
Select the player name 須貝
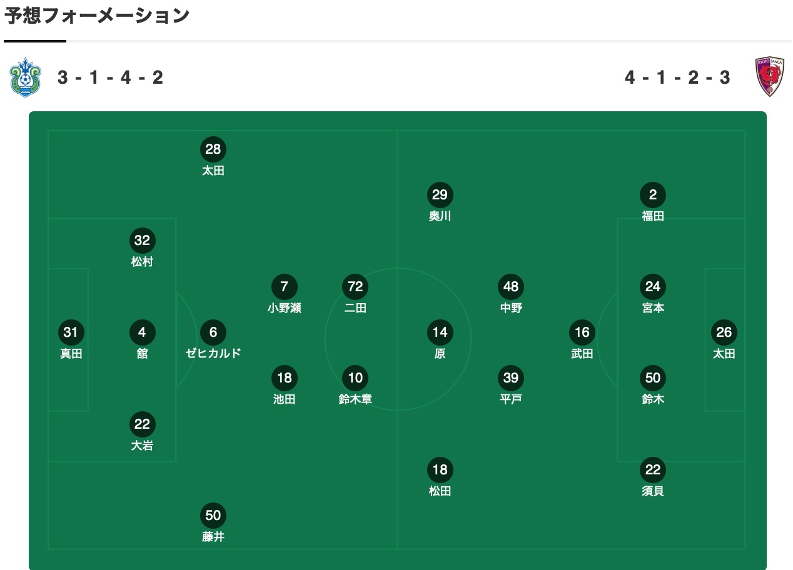[x=653, y=491]
